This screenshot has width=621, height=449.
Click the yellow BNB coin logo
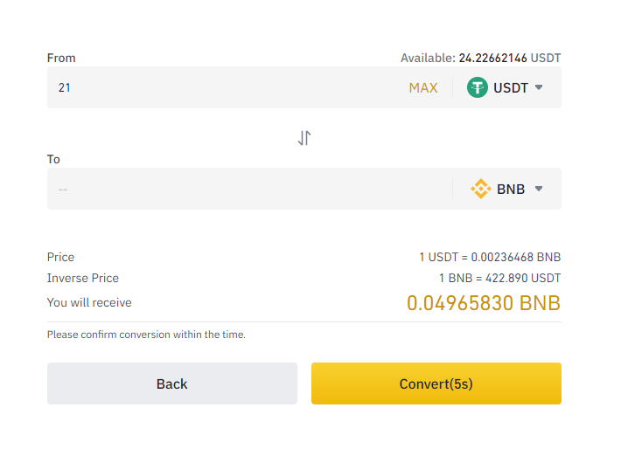[x=481, y=189]
